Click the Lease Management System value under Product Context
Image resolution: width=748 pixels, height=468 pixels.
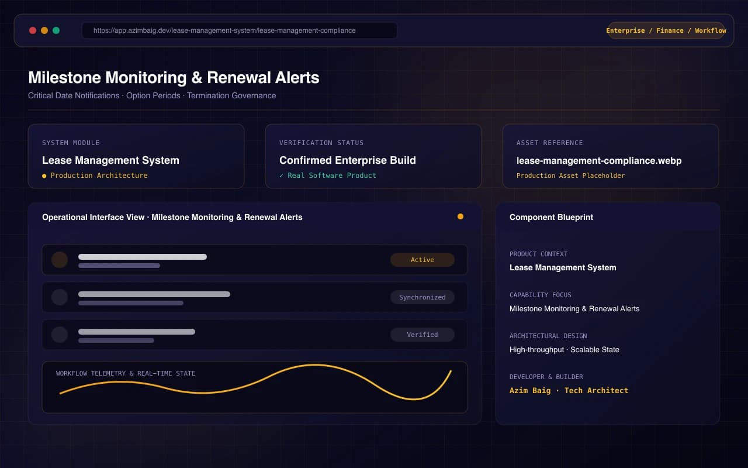point(563,267)
